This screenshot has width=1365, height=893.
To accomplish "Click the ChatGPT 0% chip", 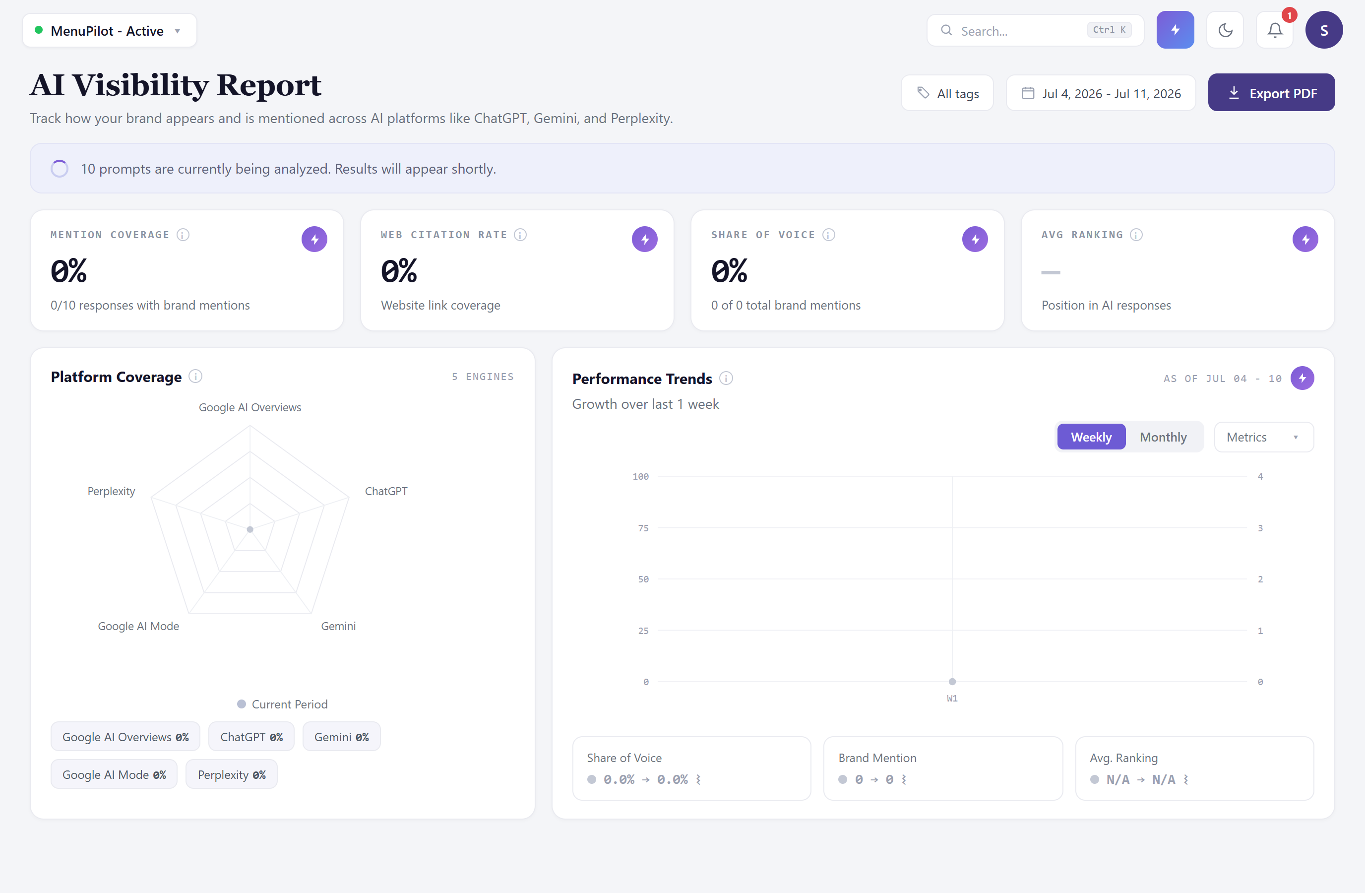I will coord(251,736).
